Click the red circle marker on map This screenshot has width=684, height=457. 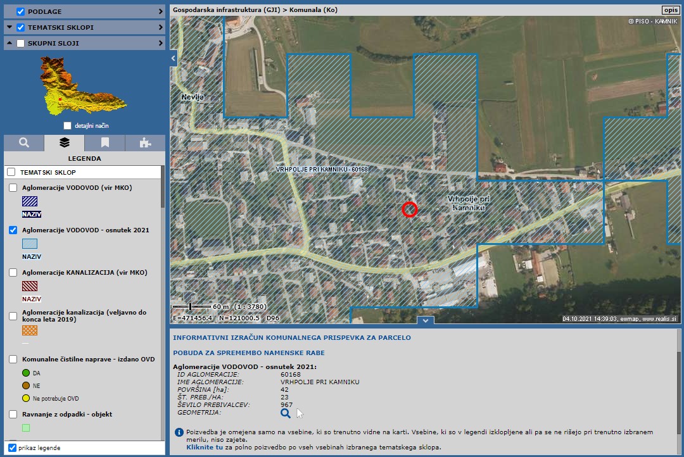410,209
